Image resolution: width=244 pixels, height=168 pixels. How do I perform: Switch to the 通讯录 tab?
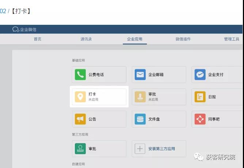86,39
